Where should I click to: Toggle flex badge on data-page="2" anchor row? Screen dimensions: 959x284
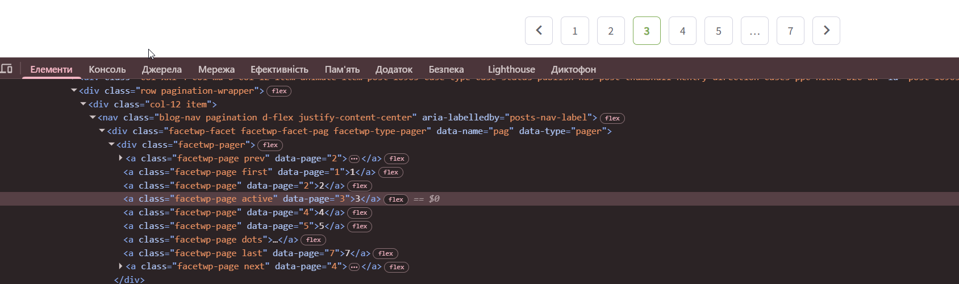360,186
